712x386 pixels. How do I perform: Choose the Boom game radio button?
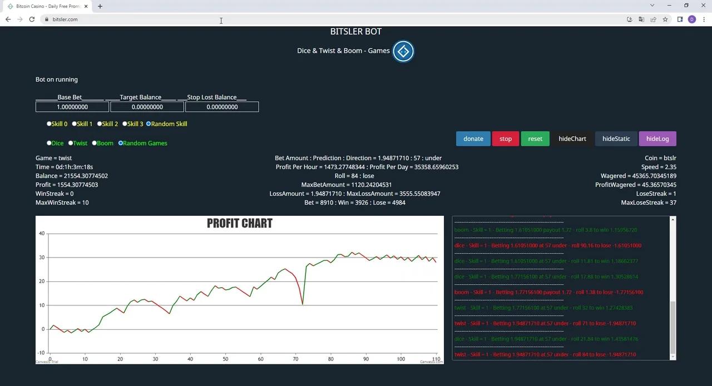click(95, 143)
